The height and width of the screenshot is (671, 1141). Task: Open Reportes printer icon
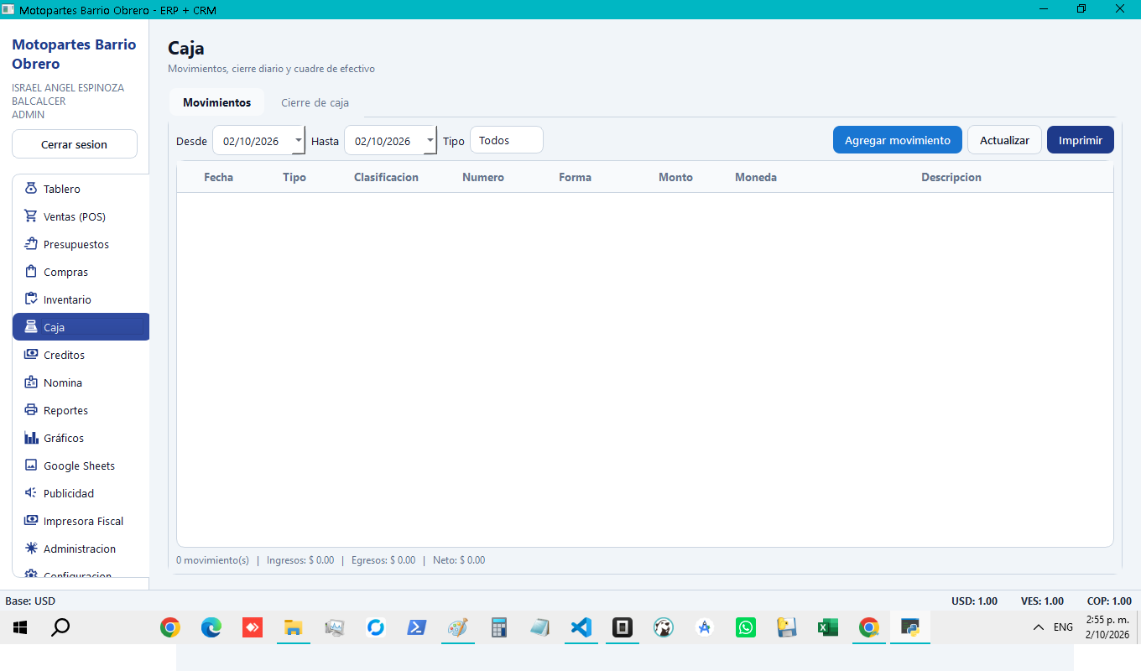pos(31,410)
